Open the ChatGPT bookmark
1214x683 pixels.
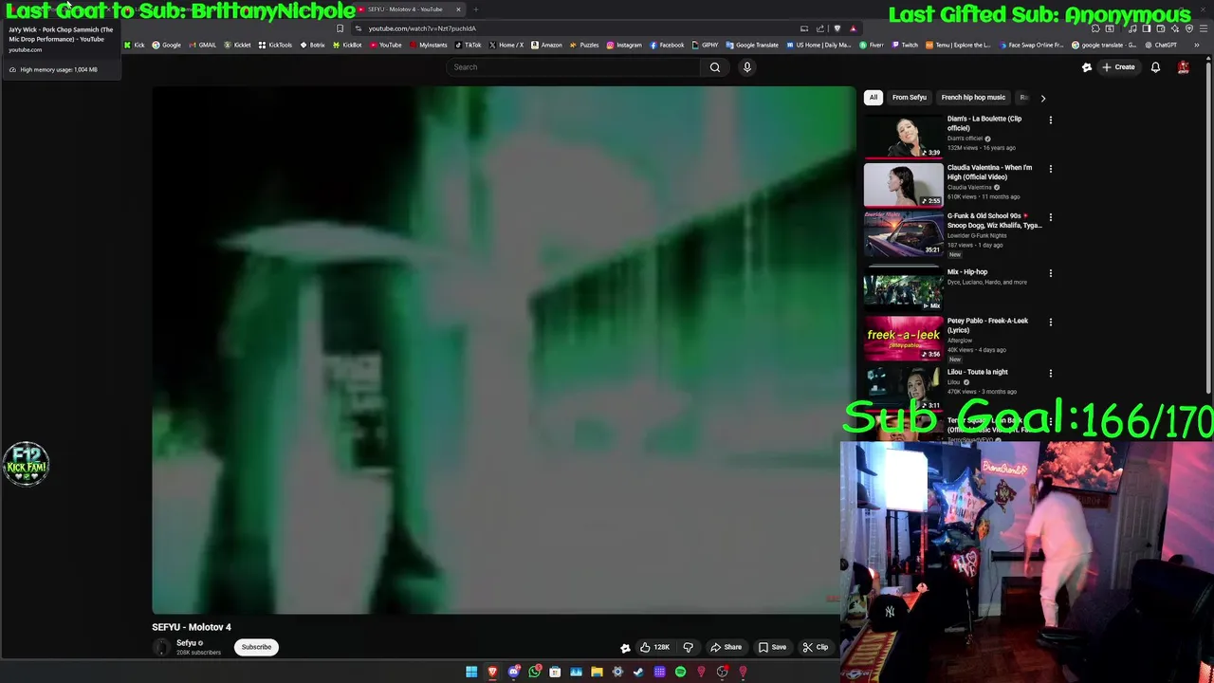[x=1161, y=45]
